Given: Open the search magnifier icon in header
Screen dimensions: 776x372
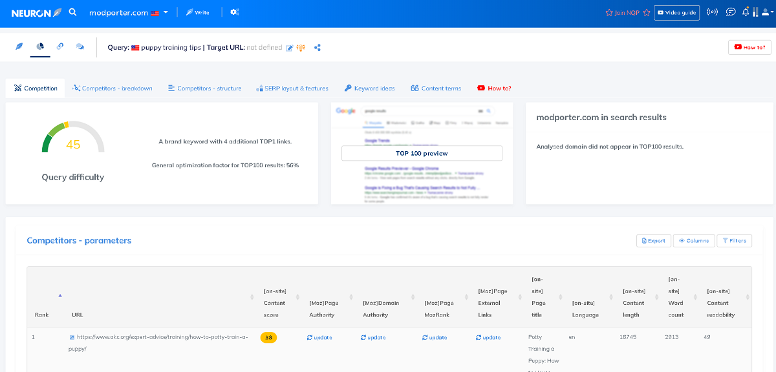Looking at the screenshot, I should point(73,12).
